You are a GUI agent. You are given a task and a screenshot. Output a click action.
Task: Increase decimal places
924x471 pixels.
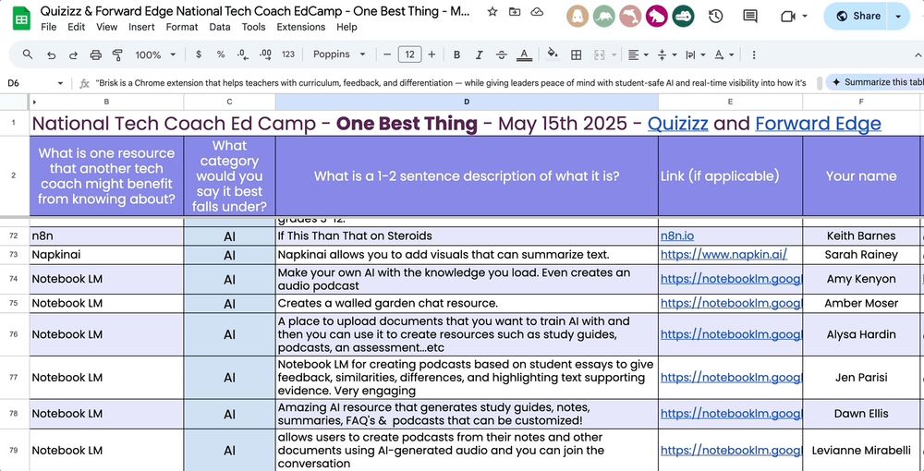click(265, 54)
